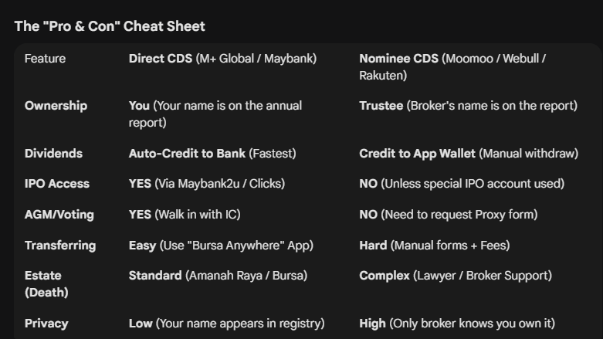Screen dimensions: 603x339
Task: Select the IPO Access row label
Action: tap(57, 184)
